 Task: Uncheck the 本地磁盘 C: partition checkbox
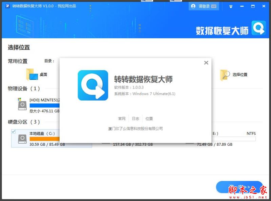click(13, 132)
